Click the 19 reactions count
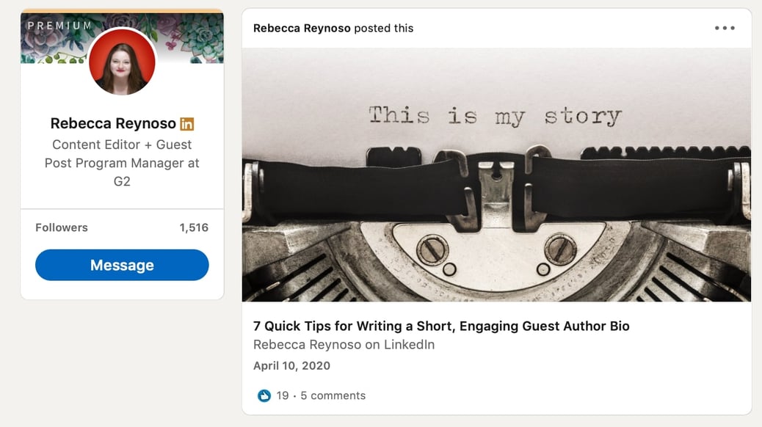762x427 pixels. click(x=282, y=395)
